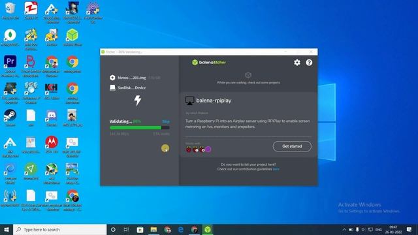Open File Explorer from taskbar

153,229
